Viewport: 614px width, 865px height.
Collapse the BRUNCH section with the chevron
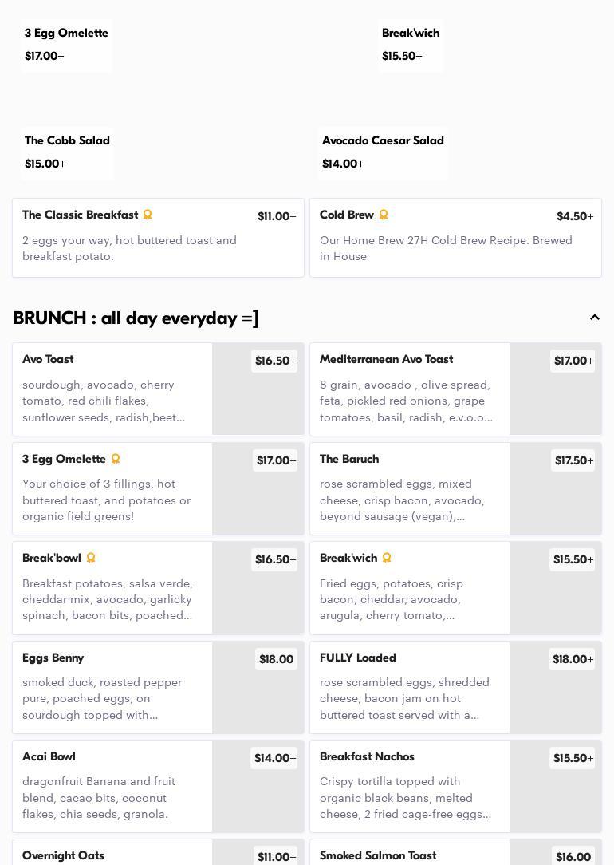pyautogui.click(x=595, y=318)
